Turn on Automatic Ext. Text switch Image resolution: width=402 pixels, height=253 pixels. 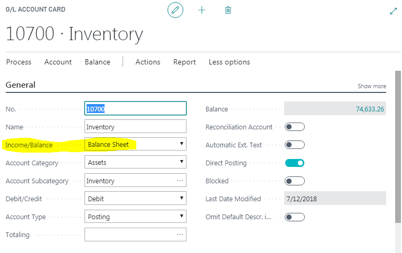(x=295, y=145)
